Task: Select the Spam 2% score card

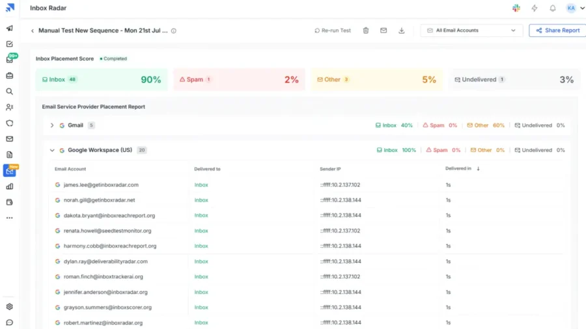Action: 239,79
